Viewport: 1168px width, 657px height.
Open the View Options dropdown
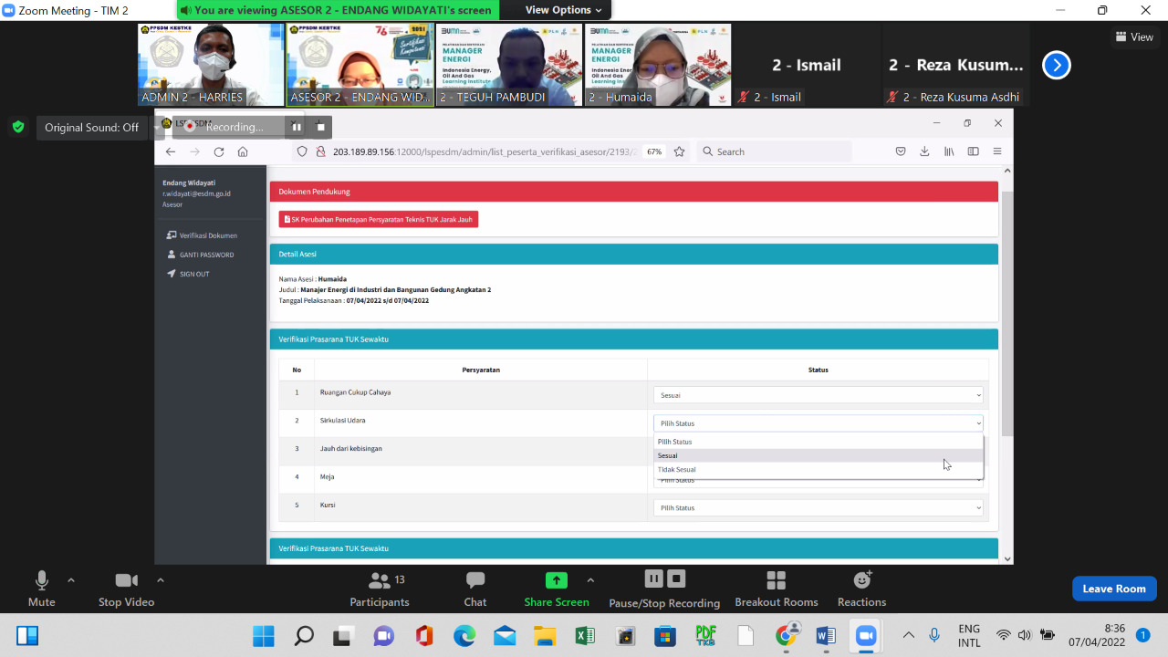tap(564, 10)
